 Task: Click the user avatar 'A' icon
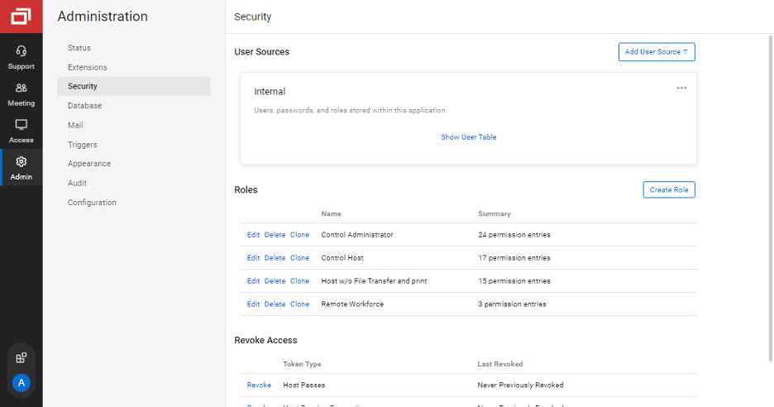point(21,383)
